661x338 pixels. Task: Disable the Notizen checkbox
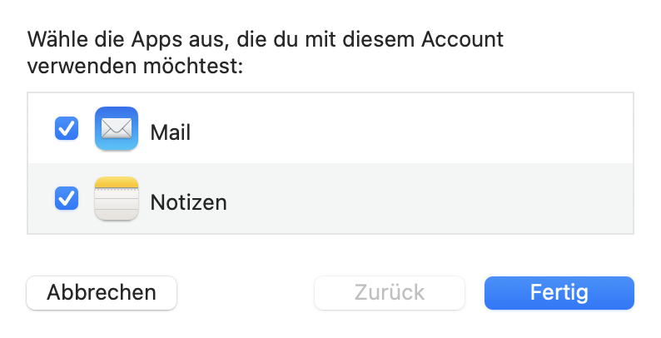pyautogui.click(x=67, y=199)
